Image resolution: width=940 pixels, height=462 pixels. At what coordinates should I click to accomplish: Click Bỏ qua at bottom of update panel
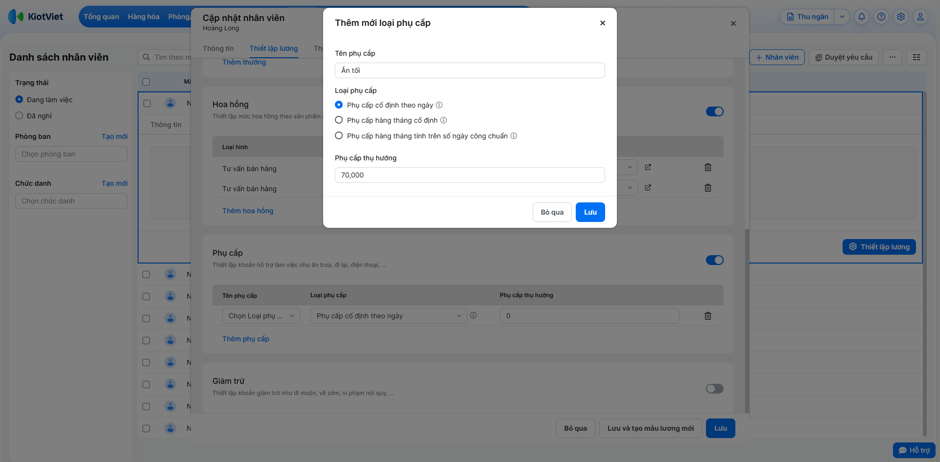tap(576, 428)
